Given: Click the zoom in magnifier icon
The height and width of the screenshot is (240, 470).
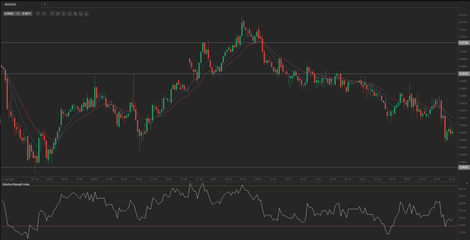Looking at the screenshot, I should click(x=44, y=14).
